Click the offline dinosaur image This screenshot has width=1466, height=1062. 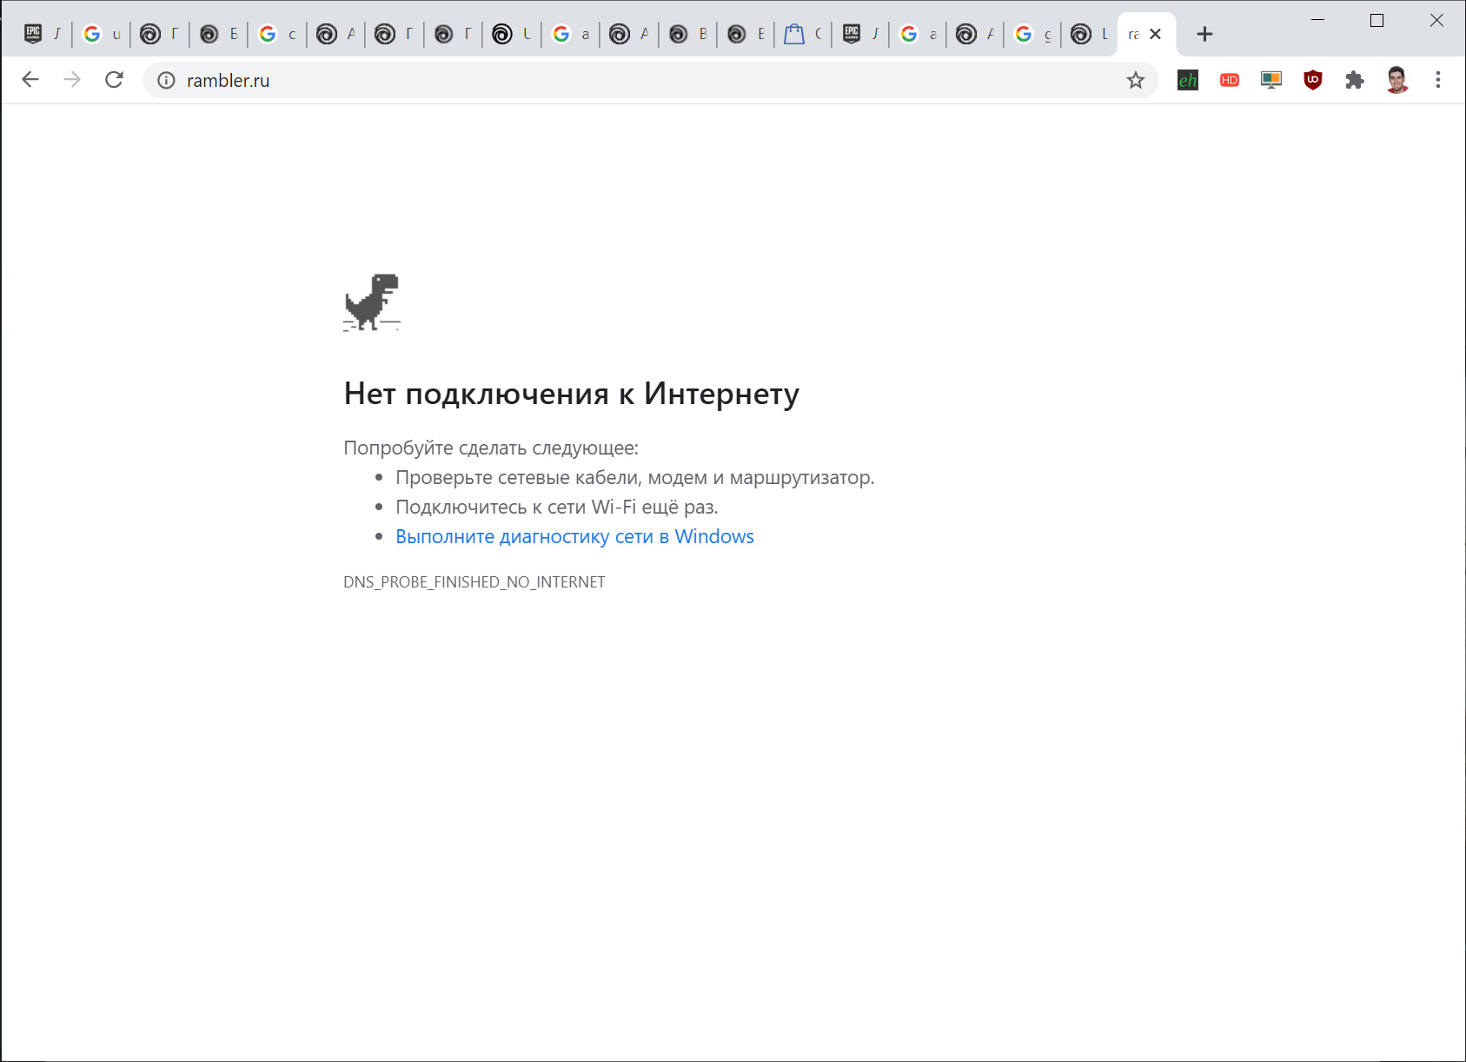372,302
